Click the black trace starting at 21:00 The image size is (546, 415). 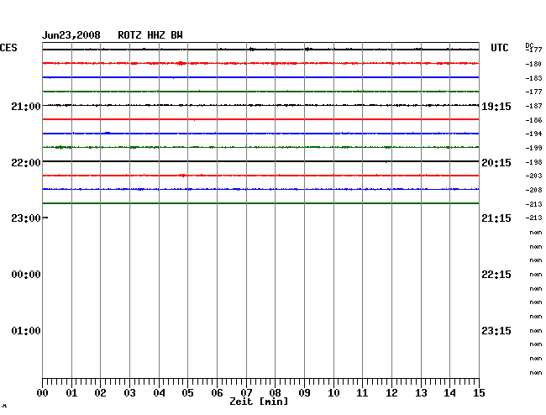[260, 105]
